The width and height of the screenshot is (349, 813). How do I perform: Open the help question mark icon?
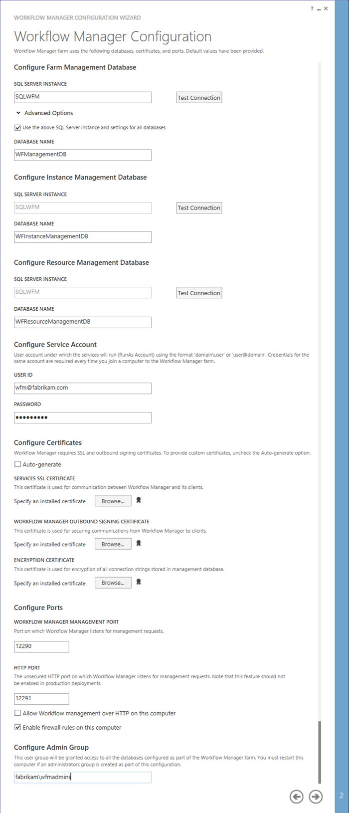point(312,8)
